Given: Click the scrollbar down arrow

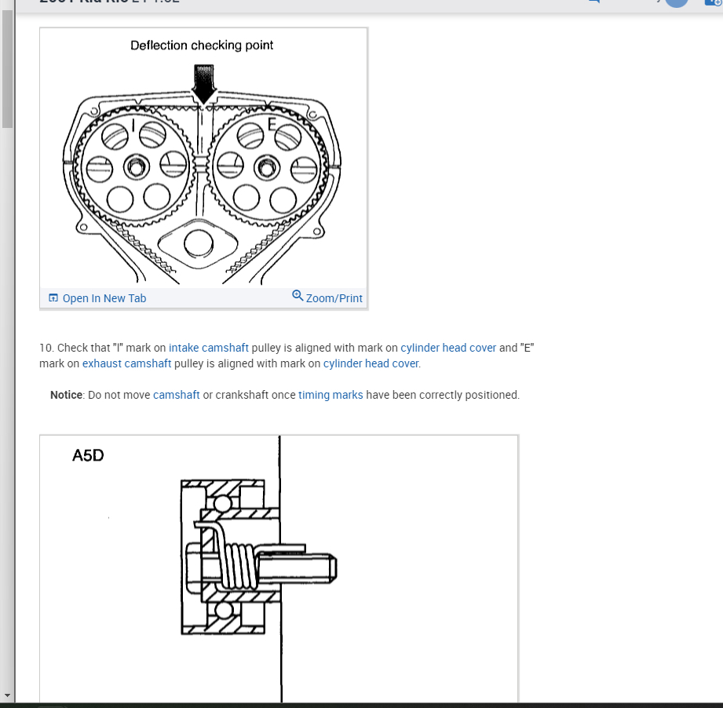Looking at the screenshot, I should (7, 695).
